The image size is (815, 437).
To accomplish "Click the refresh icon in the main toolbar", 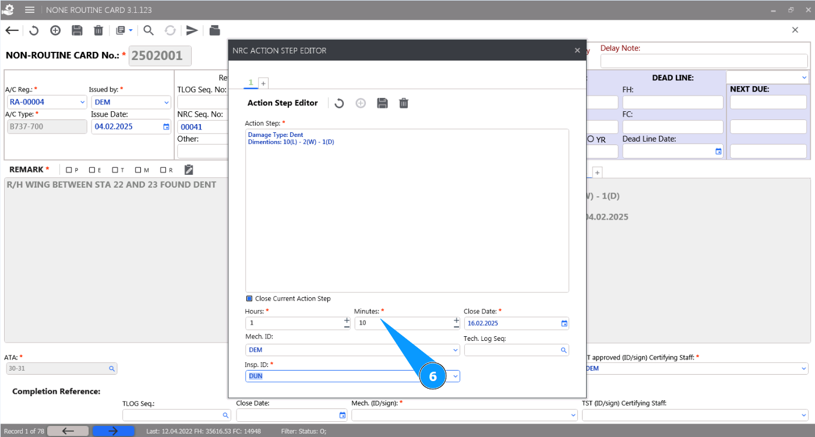I will coord(34,30).
